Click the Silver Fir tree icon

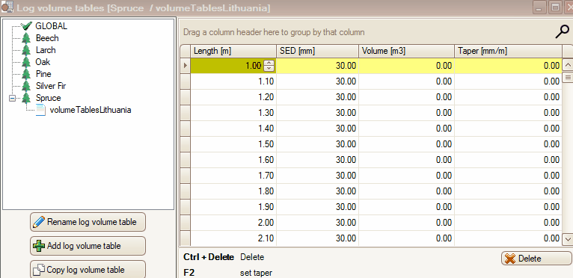pos(26,86)
